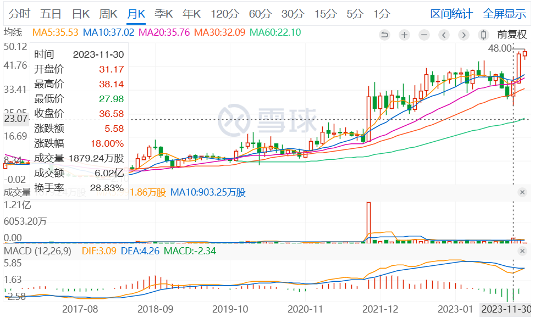
Task: Zoom in the chart with plus icon
Action: [404, 35]
